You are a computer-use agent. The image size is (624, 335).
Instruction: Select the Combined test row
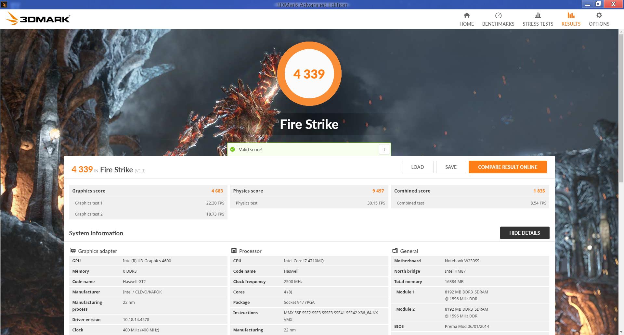[x=470, y=203]
